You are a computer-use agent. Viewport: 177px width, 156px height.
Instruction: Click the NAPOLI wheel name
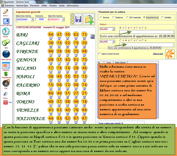pyautogui.click(x=25, y=77)
